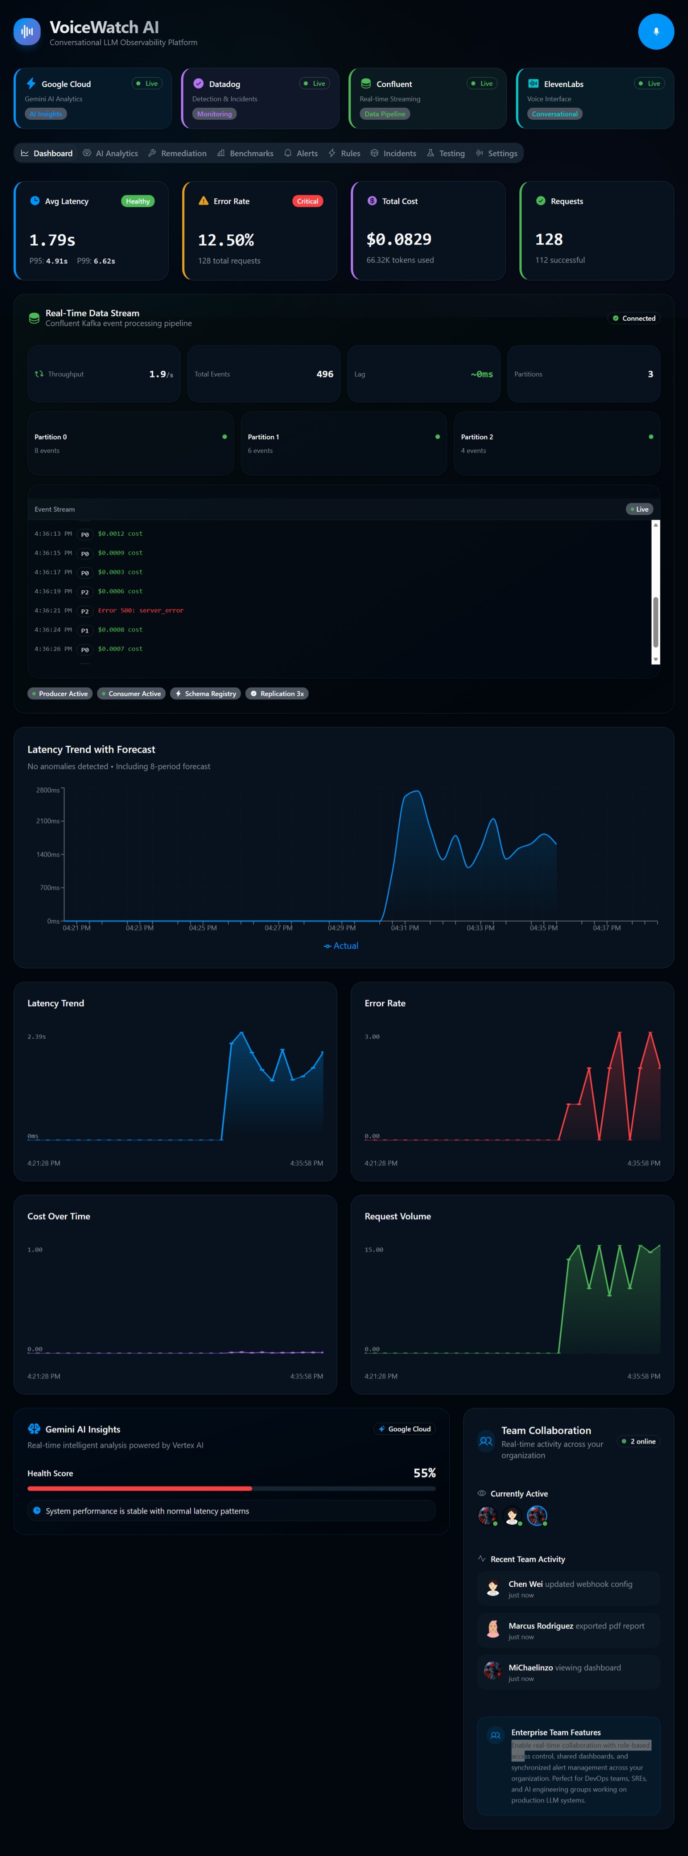Open MiChaelinzo viewing dashboard activity
The width and height of the screenshot is (688, 1856).
click(568, 1672)
